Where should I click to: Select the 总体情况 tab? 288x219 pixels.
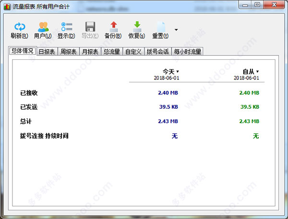click(x=23, y=51)
